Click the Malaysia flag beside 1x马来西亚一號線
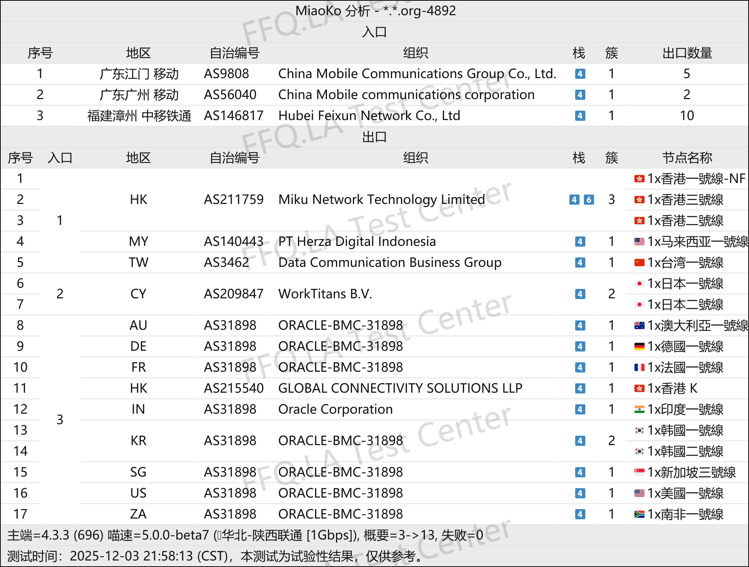749x567 pixels. pos(639,242)
